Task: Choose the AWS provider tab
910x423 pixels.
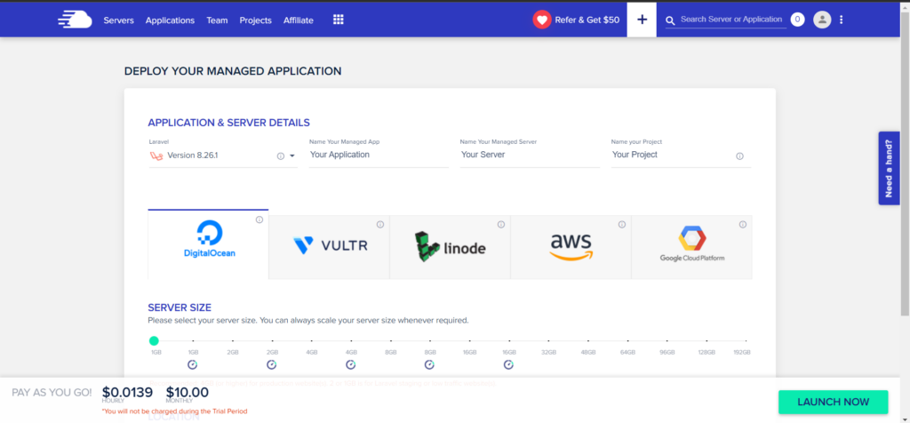Action: point(571,247)
